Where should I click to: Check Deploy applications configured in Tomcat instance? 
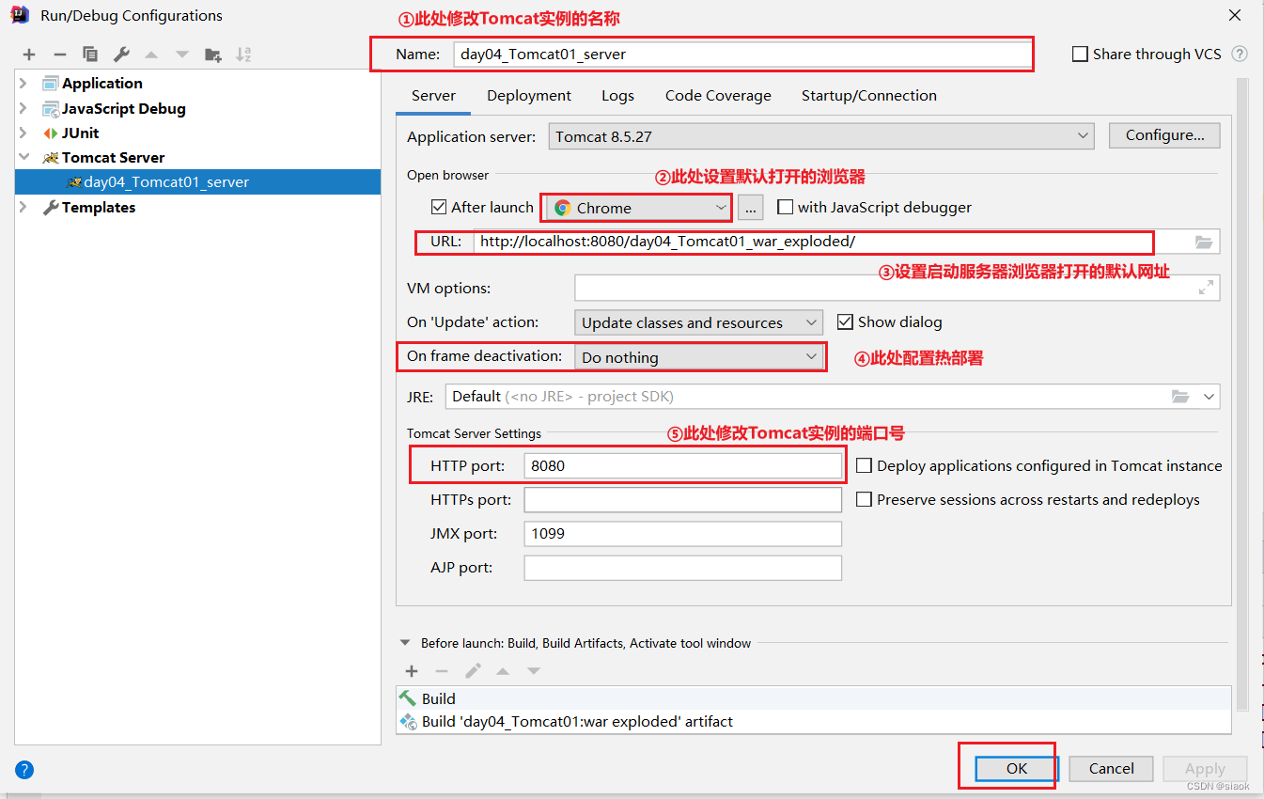point(865,465)
